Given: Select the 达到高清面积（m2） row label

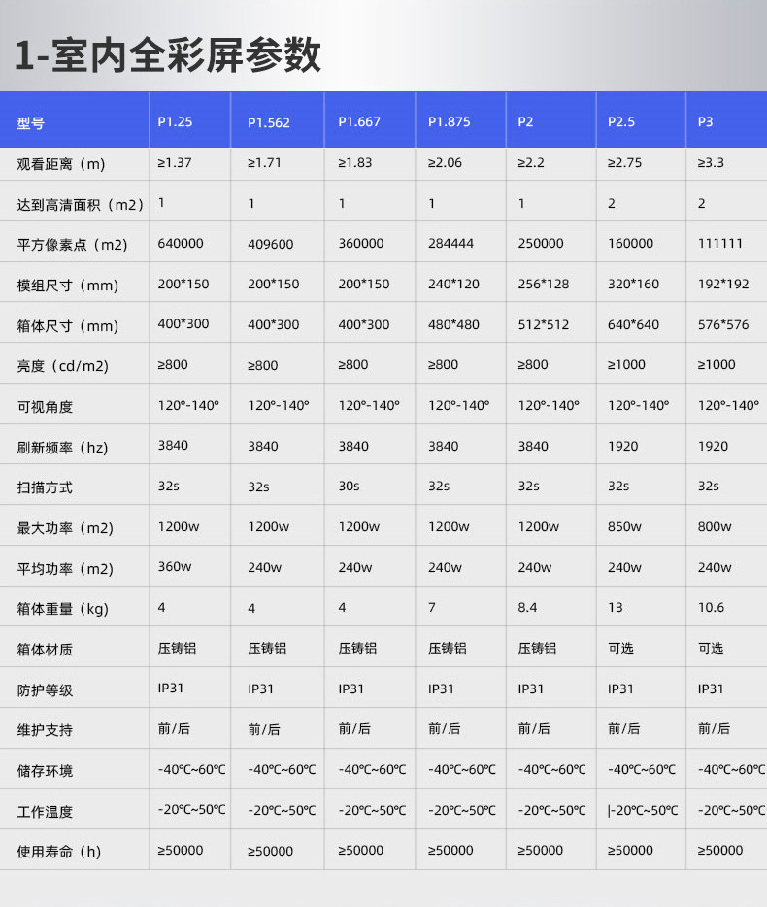Looking at the screenshot, I should tap(81, 205).
